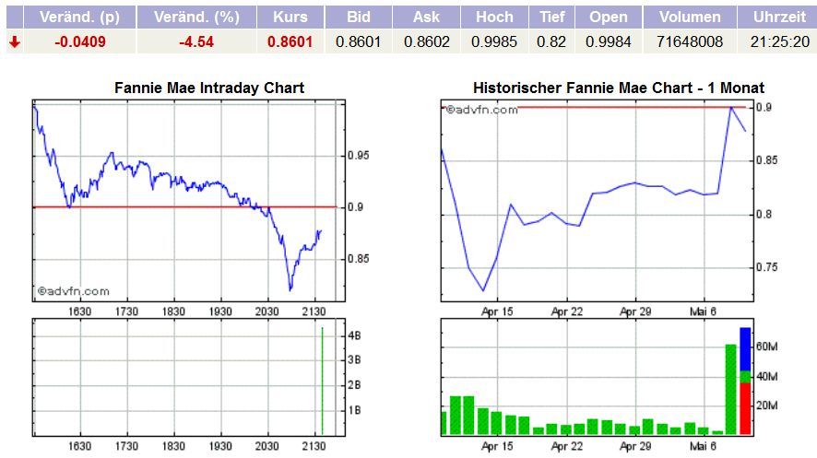Click the Mai 6 label under monthly price chart
This screenshot has height=458, width=817.
[x=703, y=311]
